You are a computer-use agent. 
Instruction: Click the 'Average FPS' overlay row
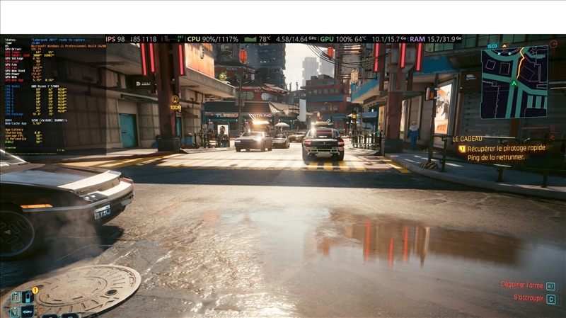click(x=23, y=135)
